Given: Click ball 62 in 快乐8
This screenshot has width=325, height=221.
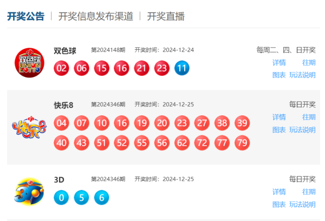Looking at the screenshot, I should 182,143.
